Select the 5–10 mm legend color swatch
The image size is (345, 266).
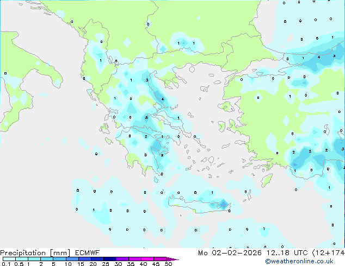(59, 259)
